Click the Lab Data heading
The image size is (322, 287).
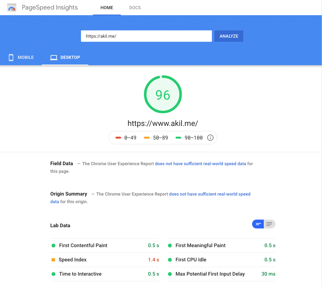pos(60,226)
